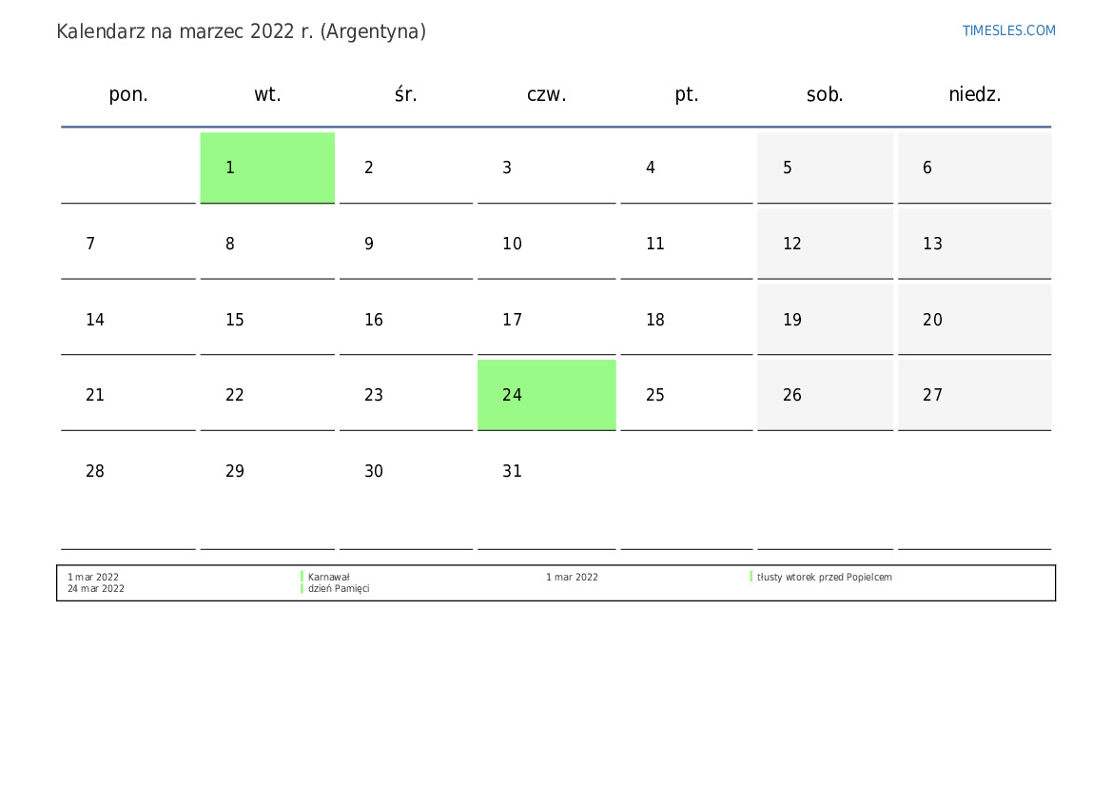This screenshot has width=1112, height=787.
Task: Click day 30 in the calendar
Action: (x=405, y=492)
